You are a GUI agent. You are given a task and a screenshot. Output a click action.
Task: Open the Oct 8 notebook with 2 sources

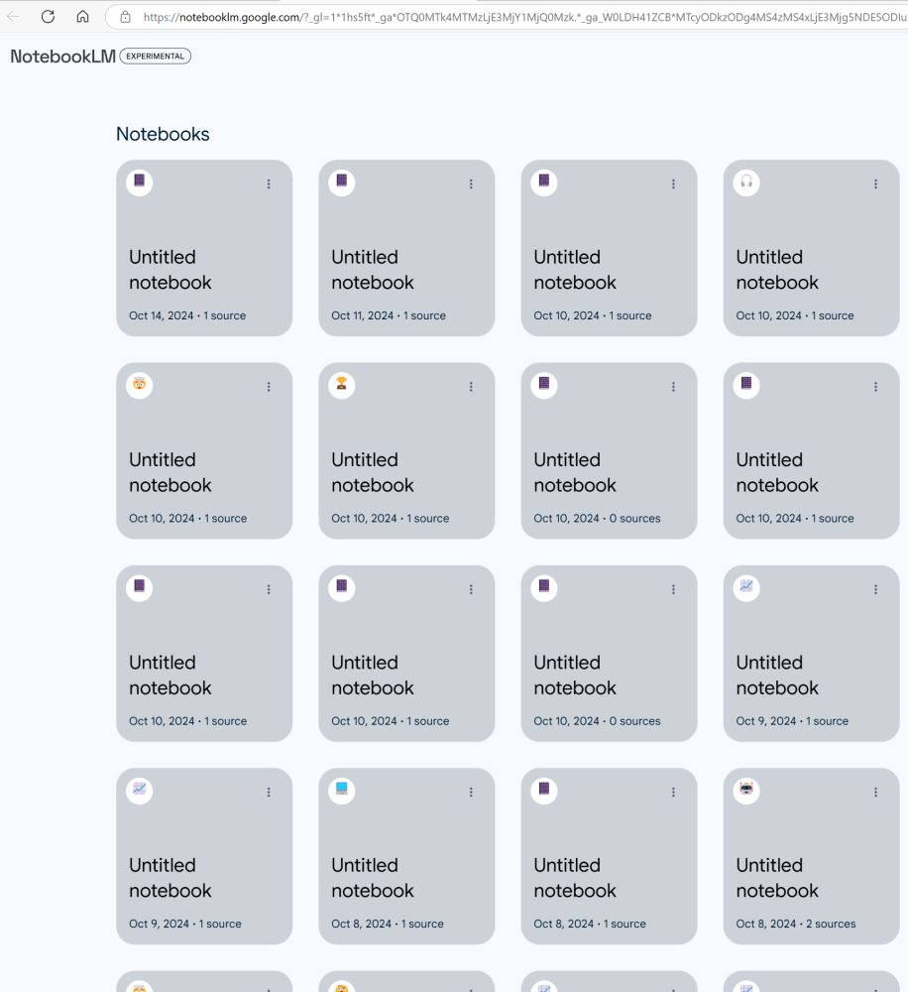pyautogui.click(x=811, y=856)
